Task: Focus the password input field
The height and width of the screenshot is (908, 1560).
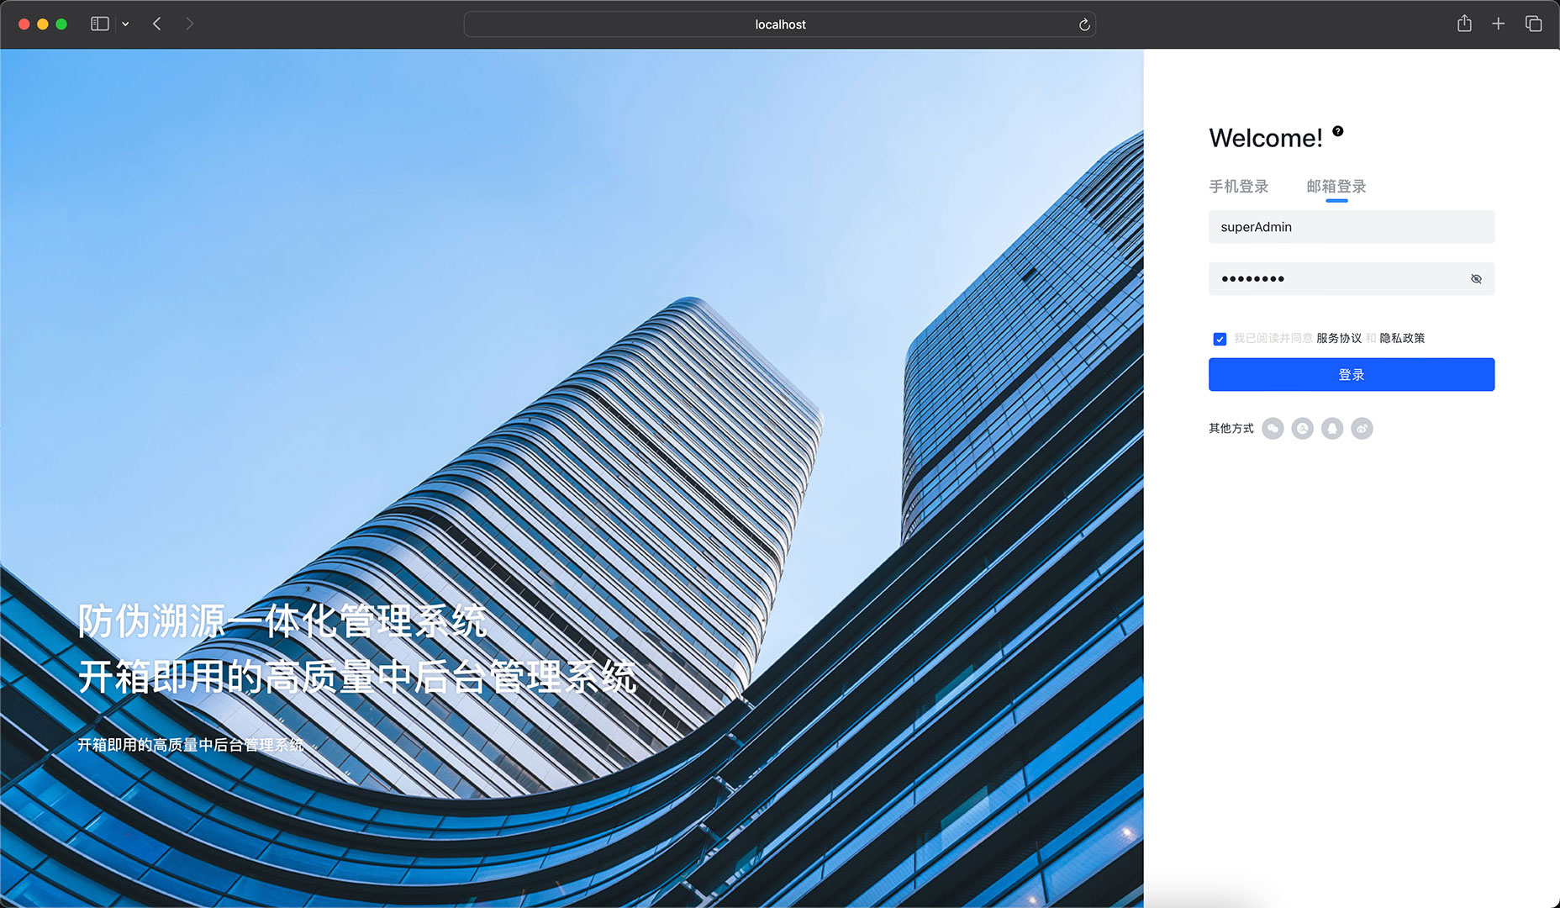Action: pyautogui.click(x=1352, y=279)
